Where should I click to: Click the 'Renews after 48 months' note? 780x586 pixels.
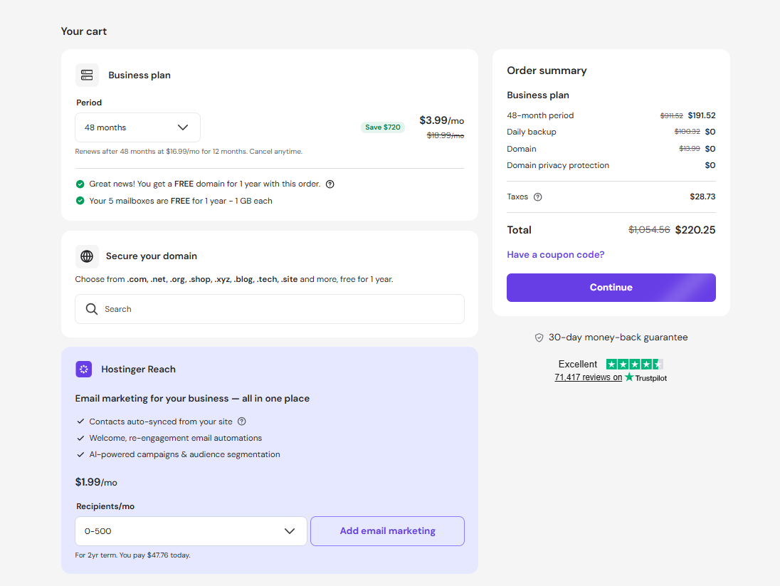(x=189, y=152)
